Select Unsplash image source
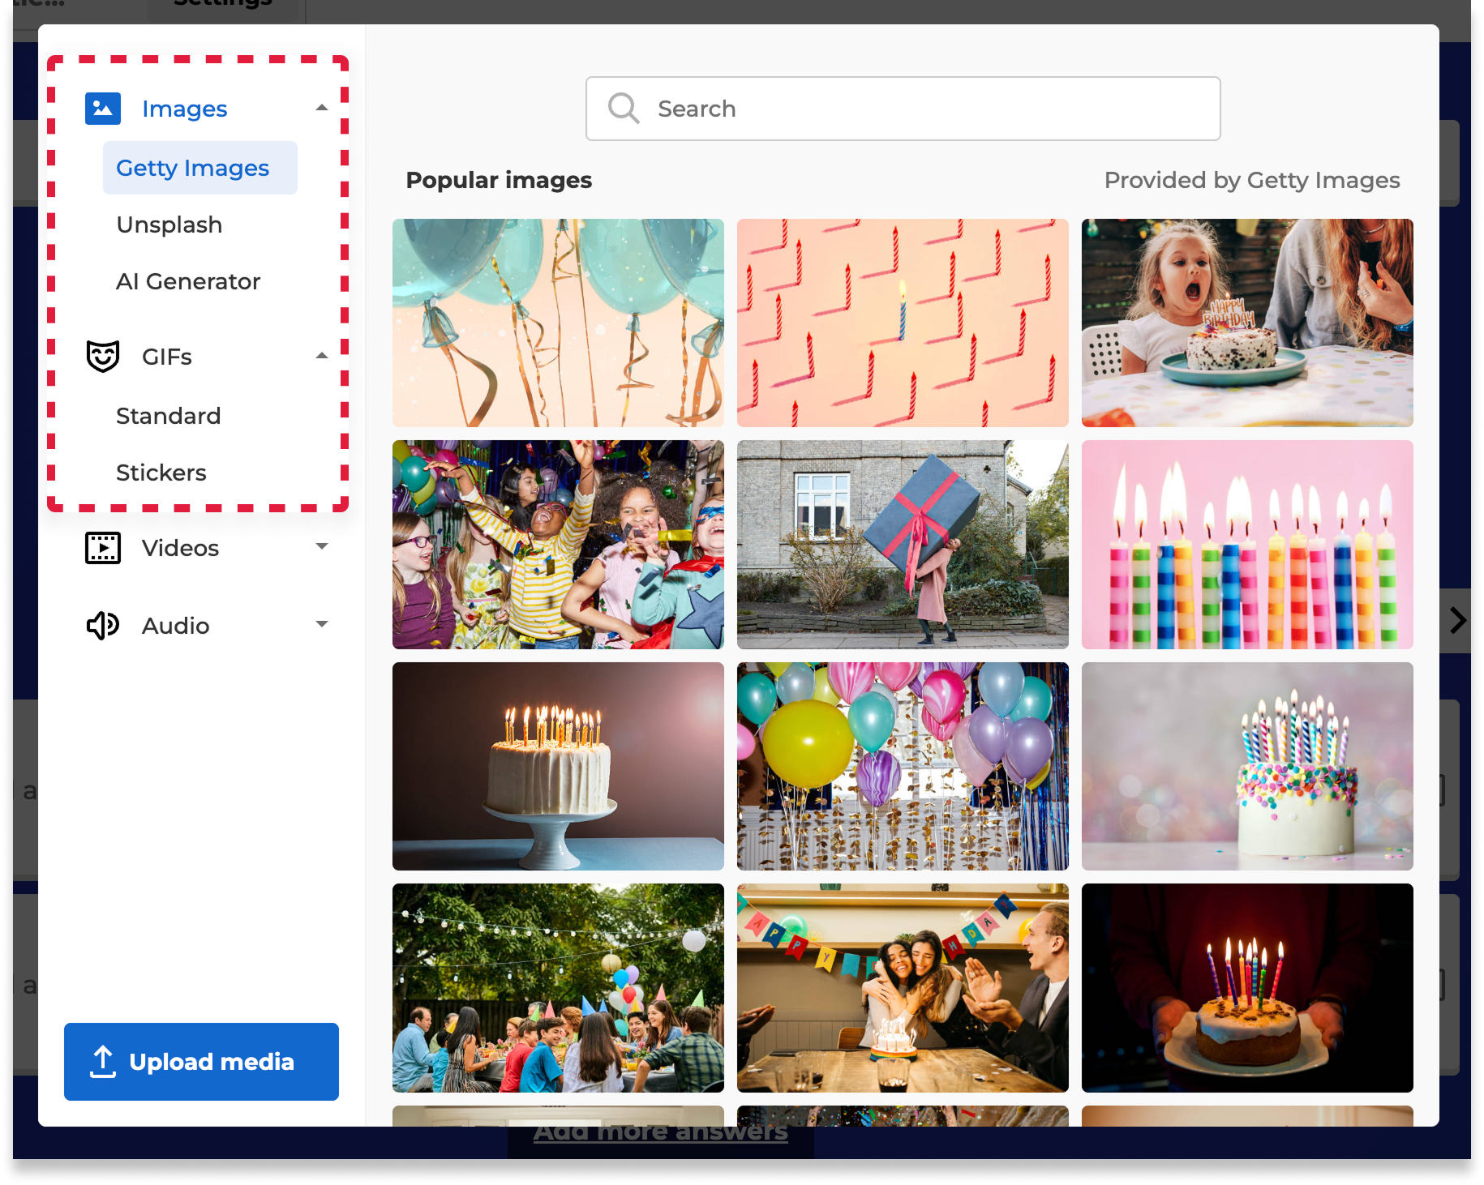1484x1185 pixels. 169,225
